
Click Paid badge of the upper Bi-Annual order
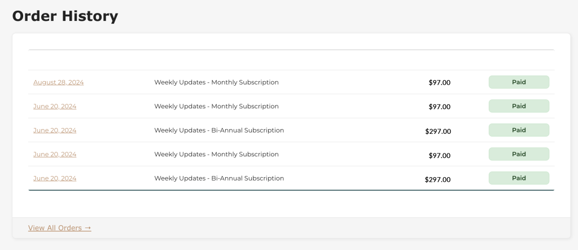[518, 130]
